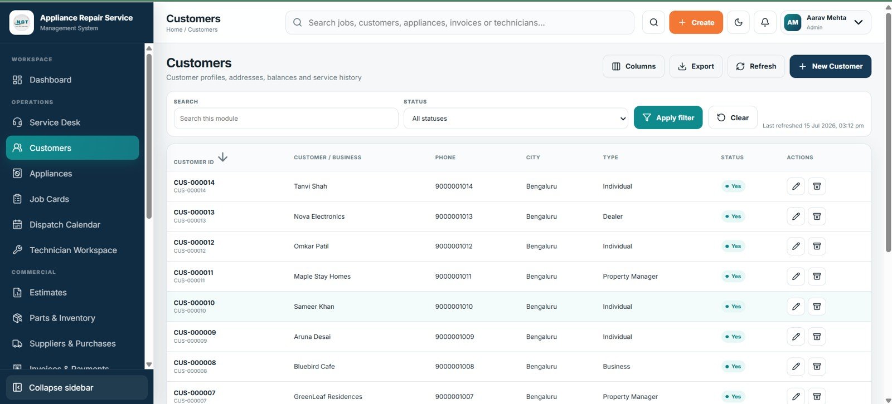This screenshot has height=404, width=892.
Task: Edit Bluebird Cafe pencil icon
Action: [796, 367]
